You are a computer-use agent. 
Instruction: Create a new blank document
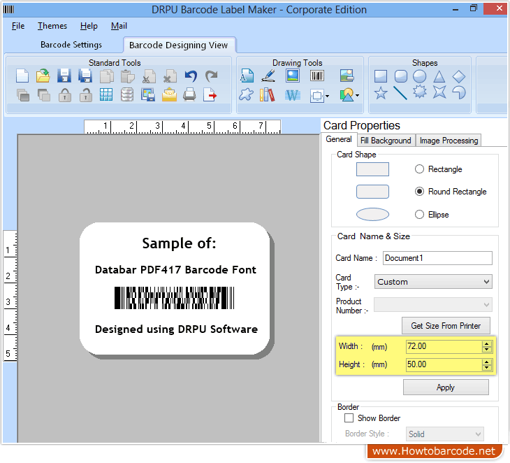(x=22, y=76)
